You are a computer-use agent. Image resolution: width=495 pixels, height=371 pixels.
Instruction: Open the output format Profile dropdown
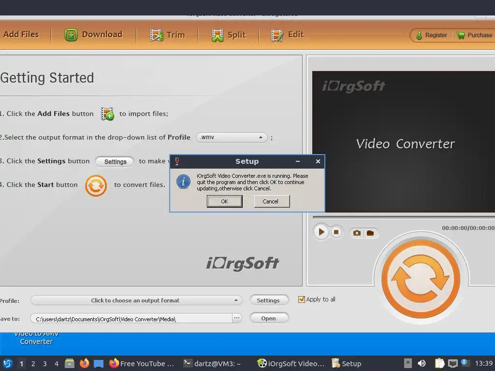(x=136, y=300)
